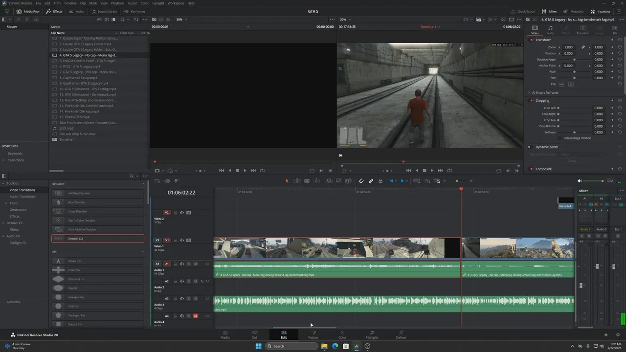The width and height of the screenshot is (626, 352).
Task: Toggle Auto Track Selector on Video 1
Action: coord(182,240)
